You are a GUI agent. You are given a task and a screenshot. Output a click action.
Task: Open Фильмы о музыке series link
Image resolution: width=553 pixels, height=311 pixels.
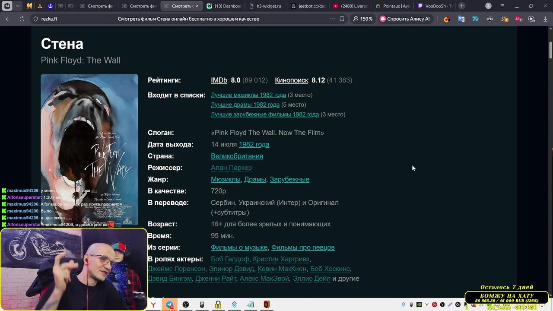coord(239,248)
